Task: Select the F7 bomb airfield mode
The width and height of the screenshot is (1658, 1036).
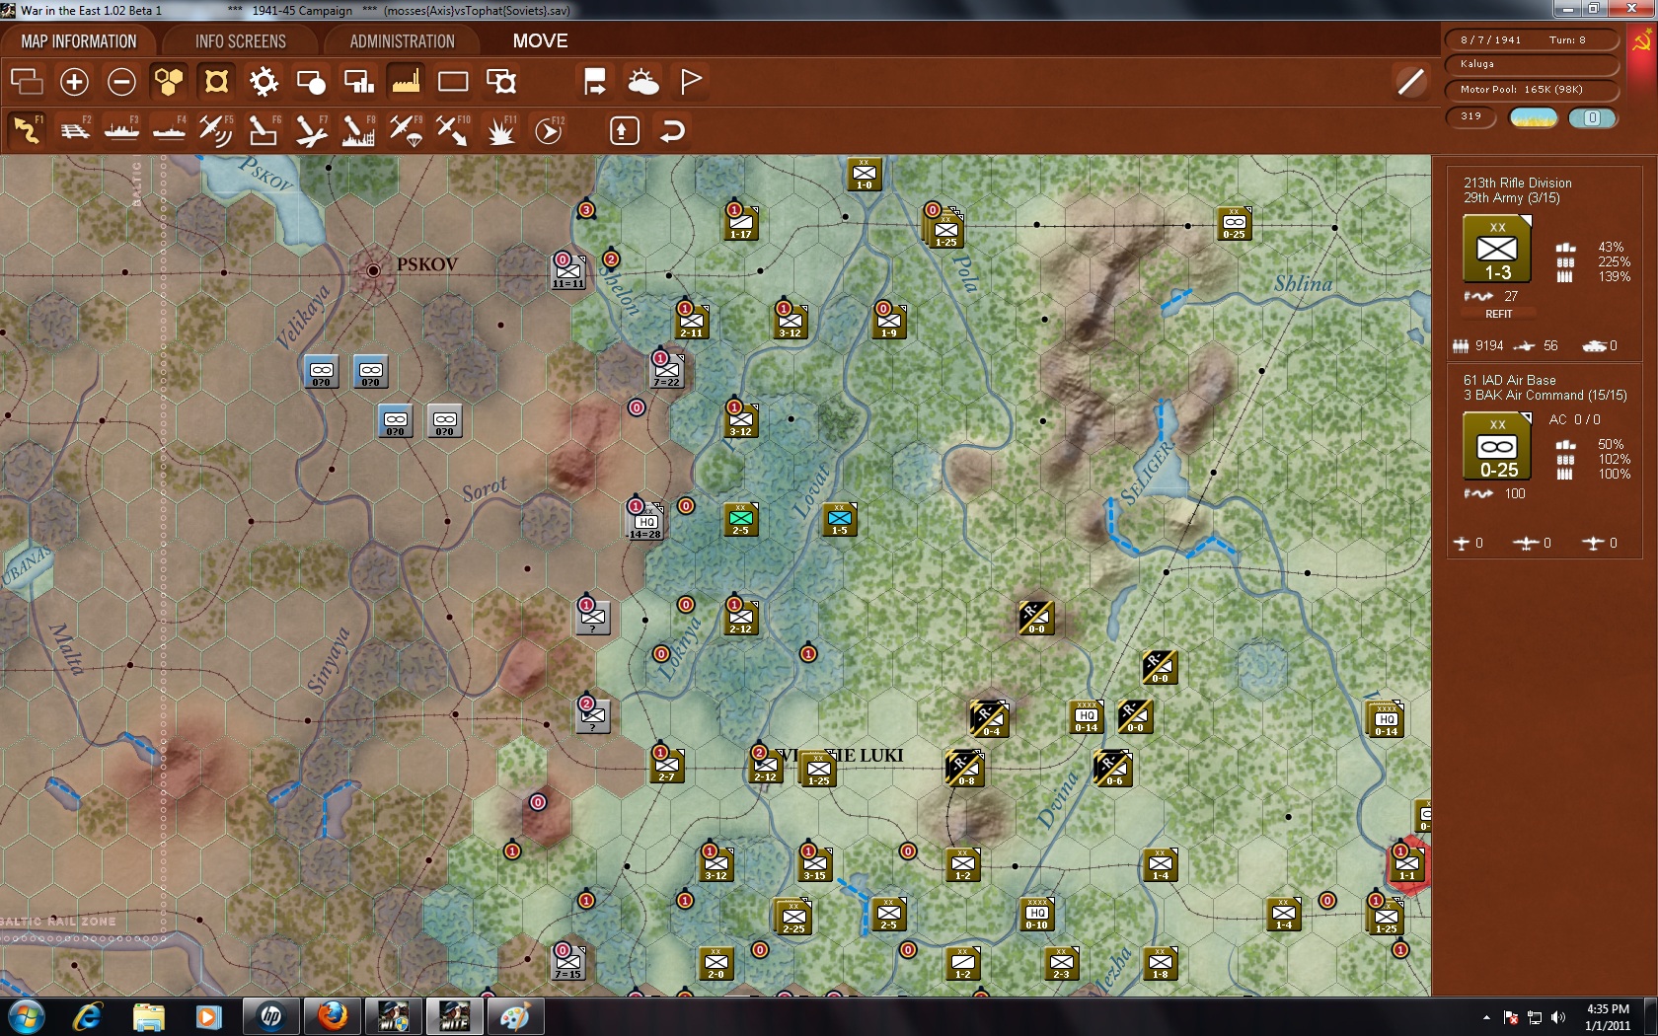Action: tap(311, 130)
